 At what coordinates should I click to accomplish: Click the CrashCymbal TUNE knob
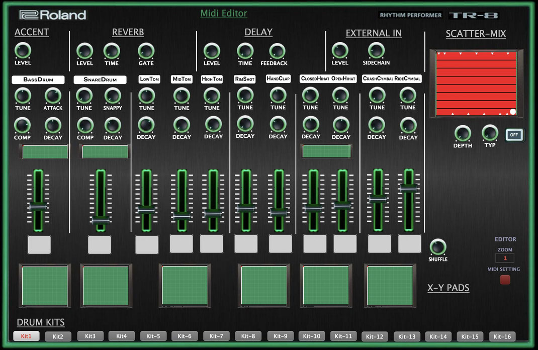coord(377,96)
